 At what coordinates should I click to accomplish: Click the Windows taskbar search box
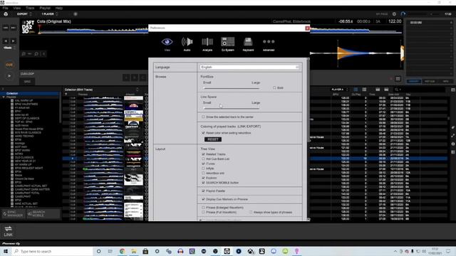(x=53, y=251)
